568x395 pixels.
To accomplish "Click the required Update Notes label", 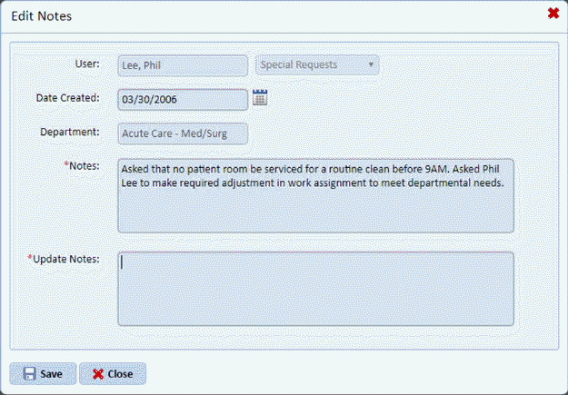I will coord(65,259).
